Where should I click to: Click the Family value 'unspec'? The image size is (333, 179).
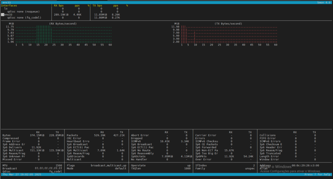click(x=250, y=168)
